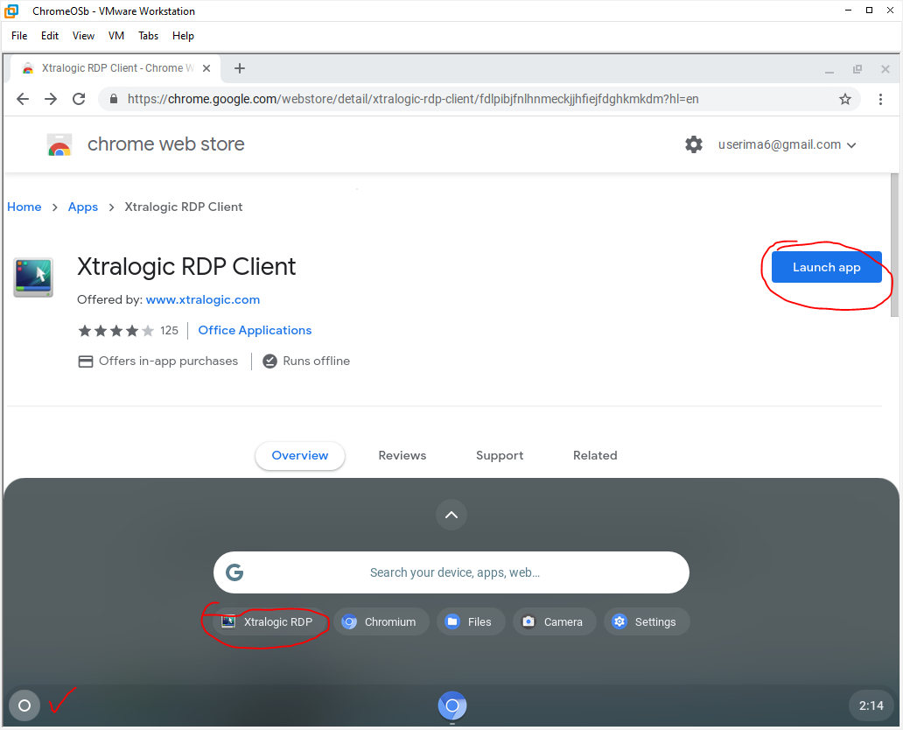Click the Runs offline label
The image size is (903, 730).
click(x=316, y=361)
